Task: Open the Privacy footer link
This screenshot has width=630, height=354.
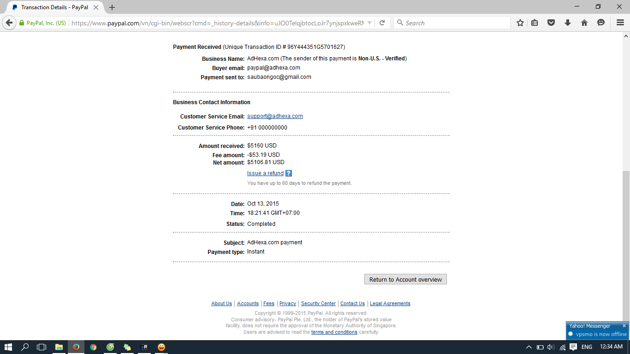Action: pos(288,303)
